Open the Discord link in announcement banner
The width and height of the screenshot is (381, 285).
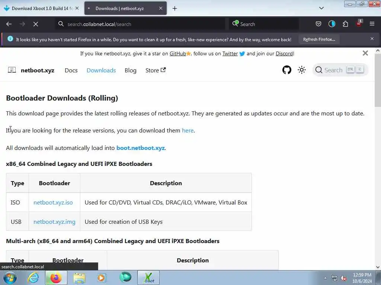[284, 53]
